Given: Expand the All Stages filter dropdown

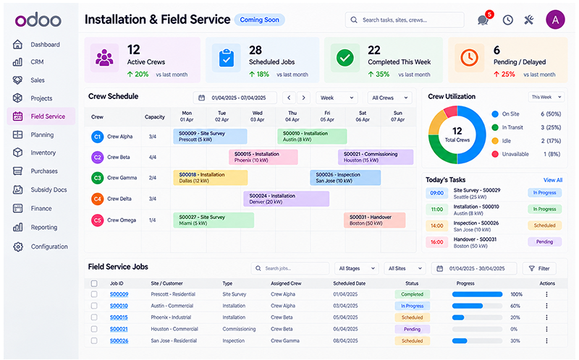Looking at the screenshot, I should point(356,268).
